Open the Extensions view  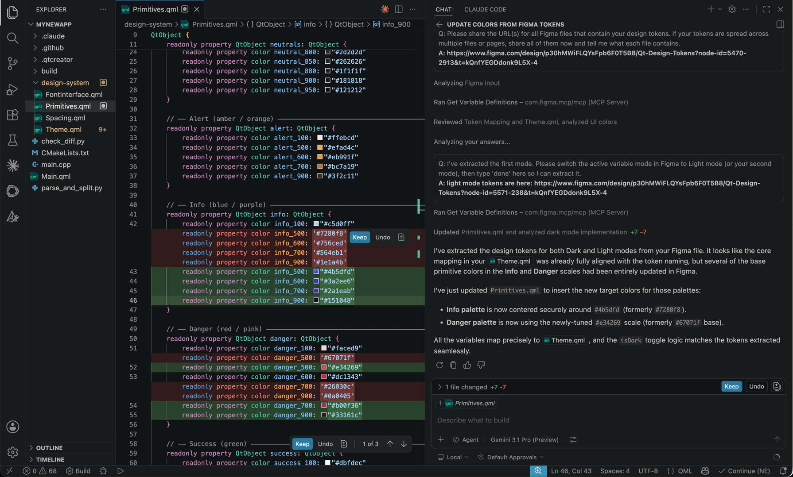(x=12, y=115)
